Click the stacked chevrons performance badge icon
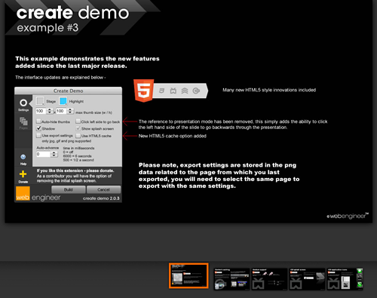 (x=185, y=91)
